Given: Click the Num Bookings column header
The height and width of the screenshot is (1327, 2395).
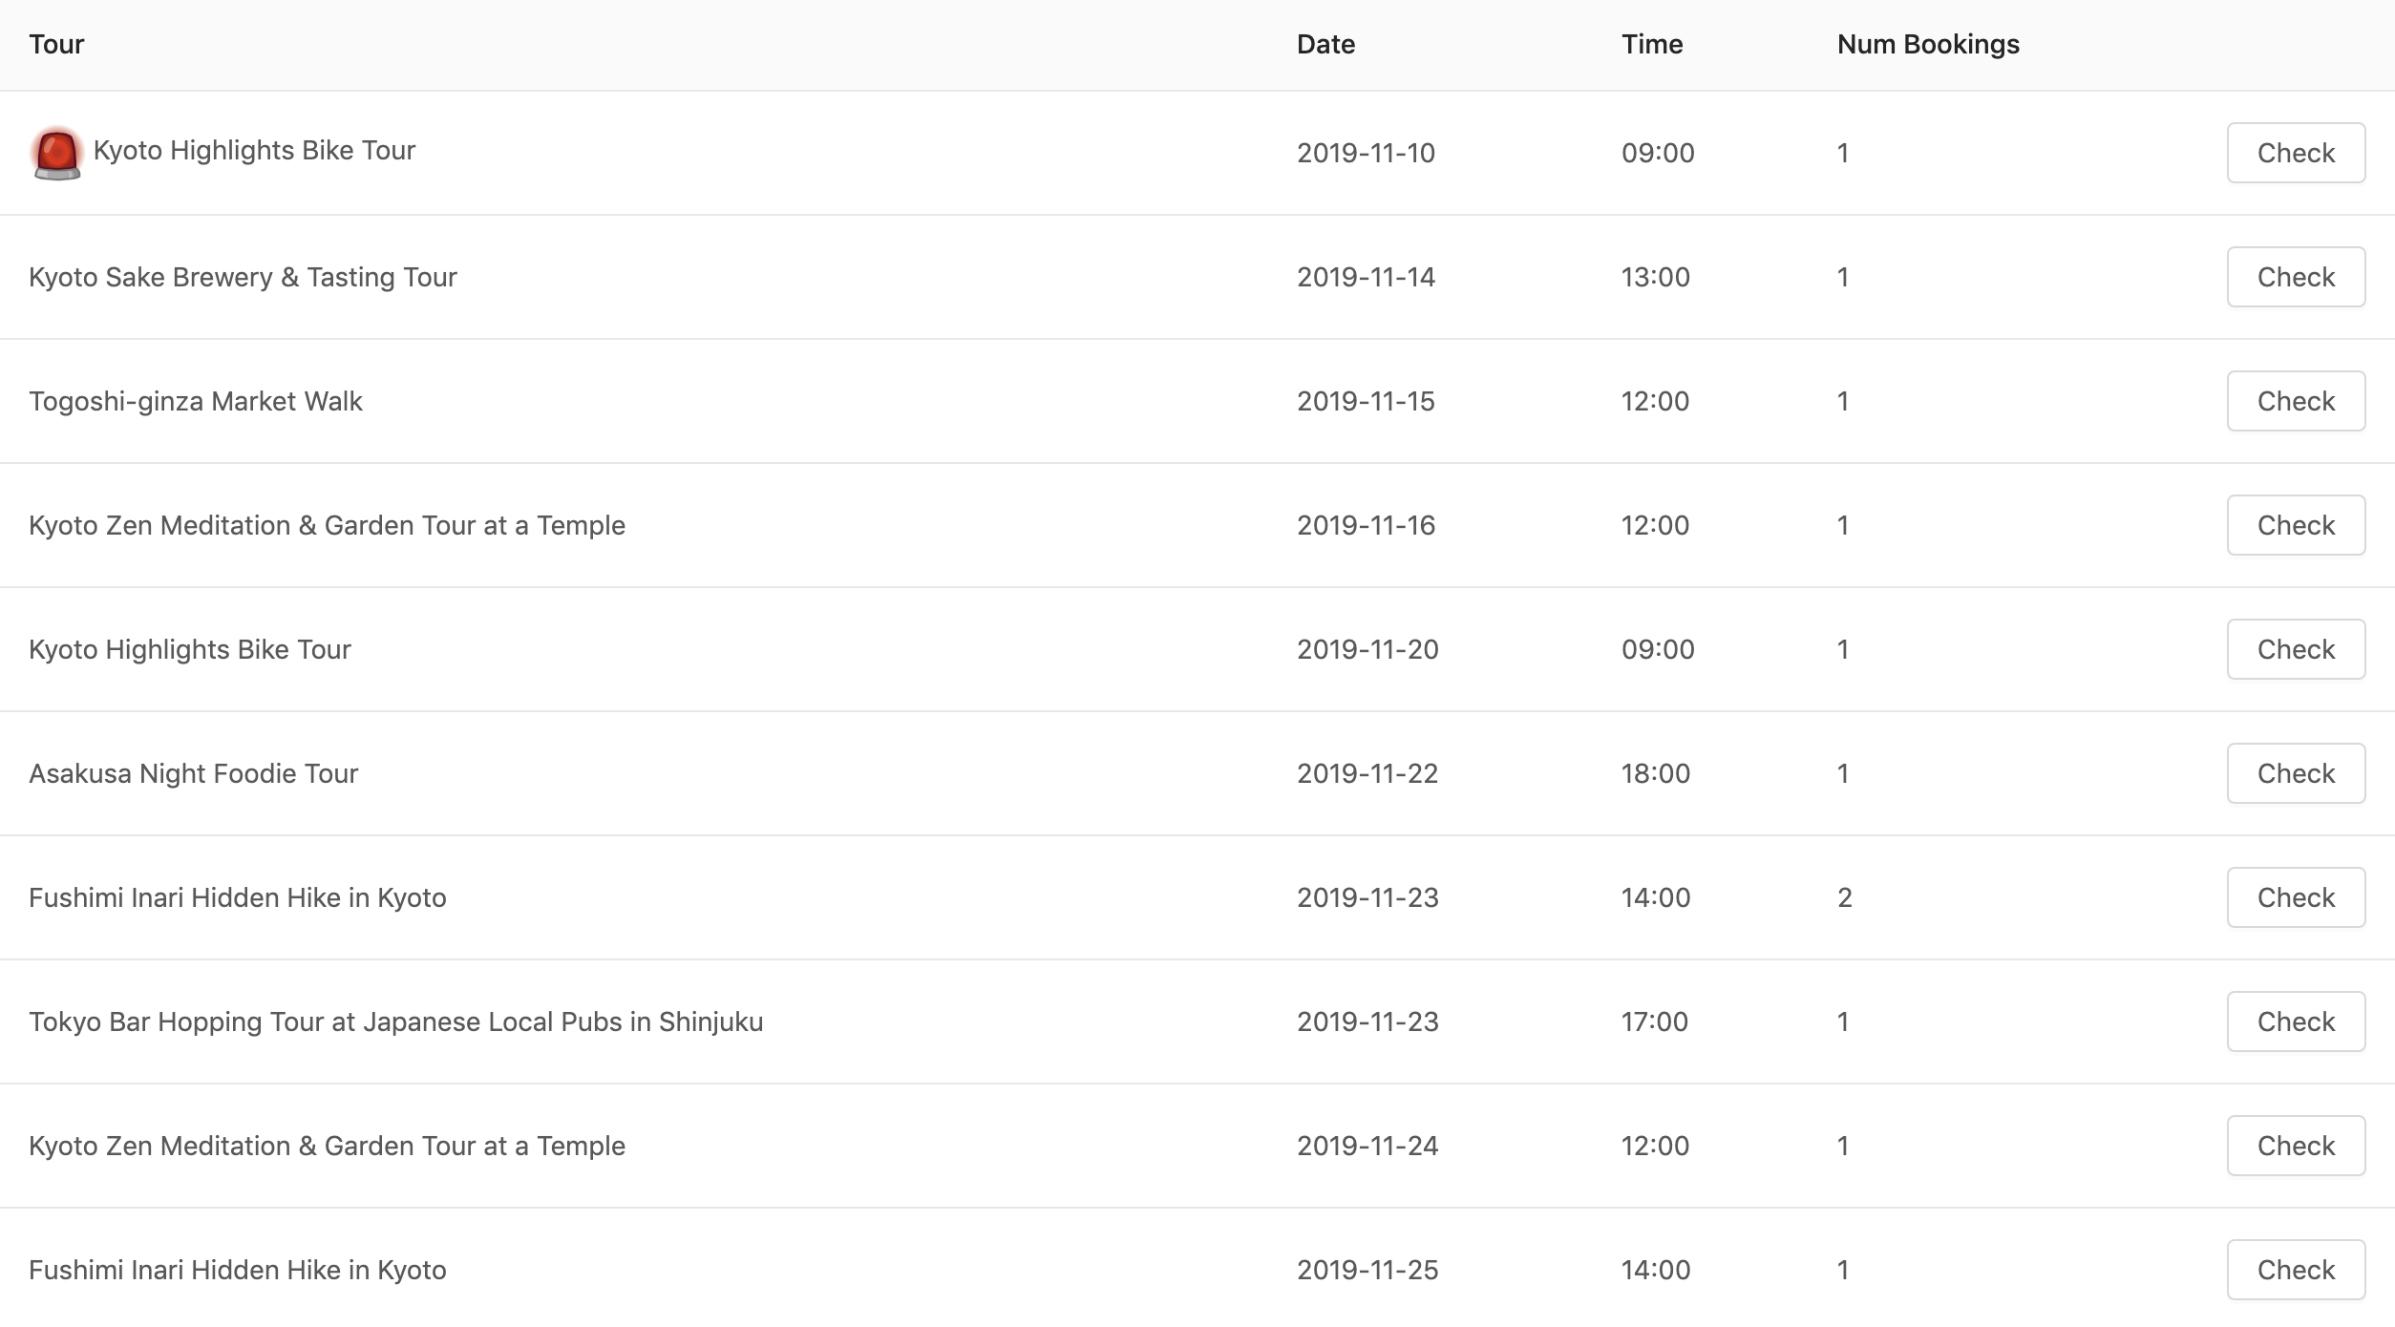Looking at the screenshot, I should coord(1927,44).
